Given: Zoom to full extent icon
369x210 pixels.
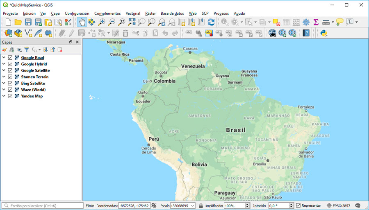Looking at the screenshot, I should (132, 22).
